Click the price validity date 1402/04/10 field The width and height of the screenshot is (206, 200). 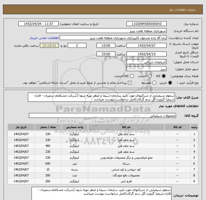click(x=147, y=54)
